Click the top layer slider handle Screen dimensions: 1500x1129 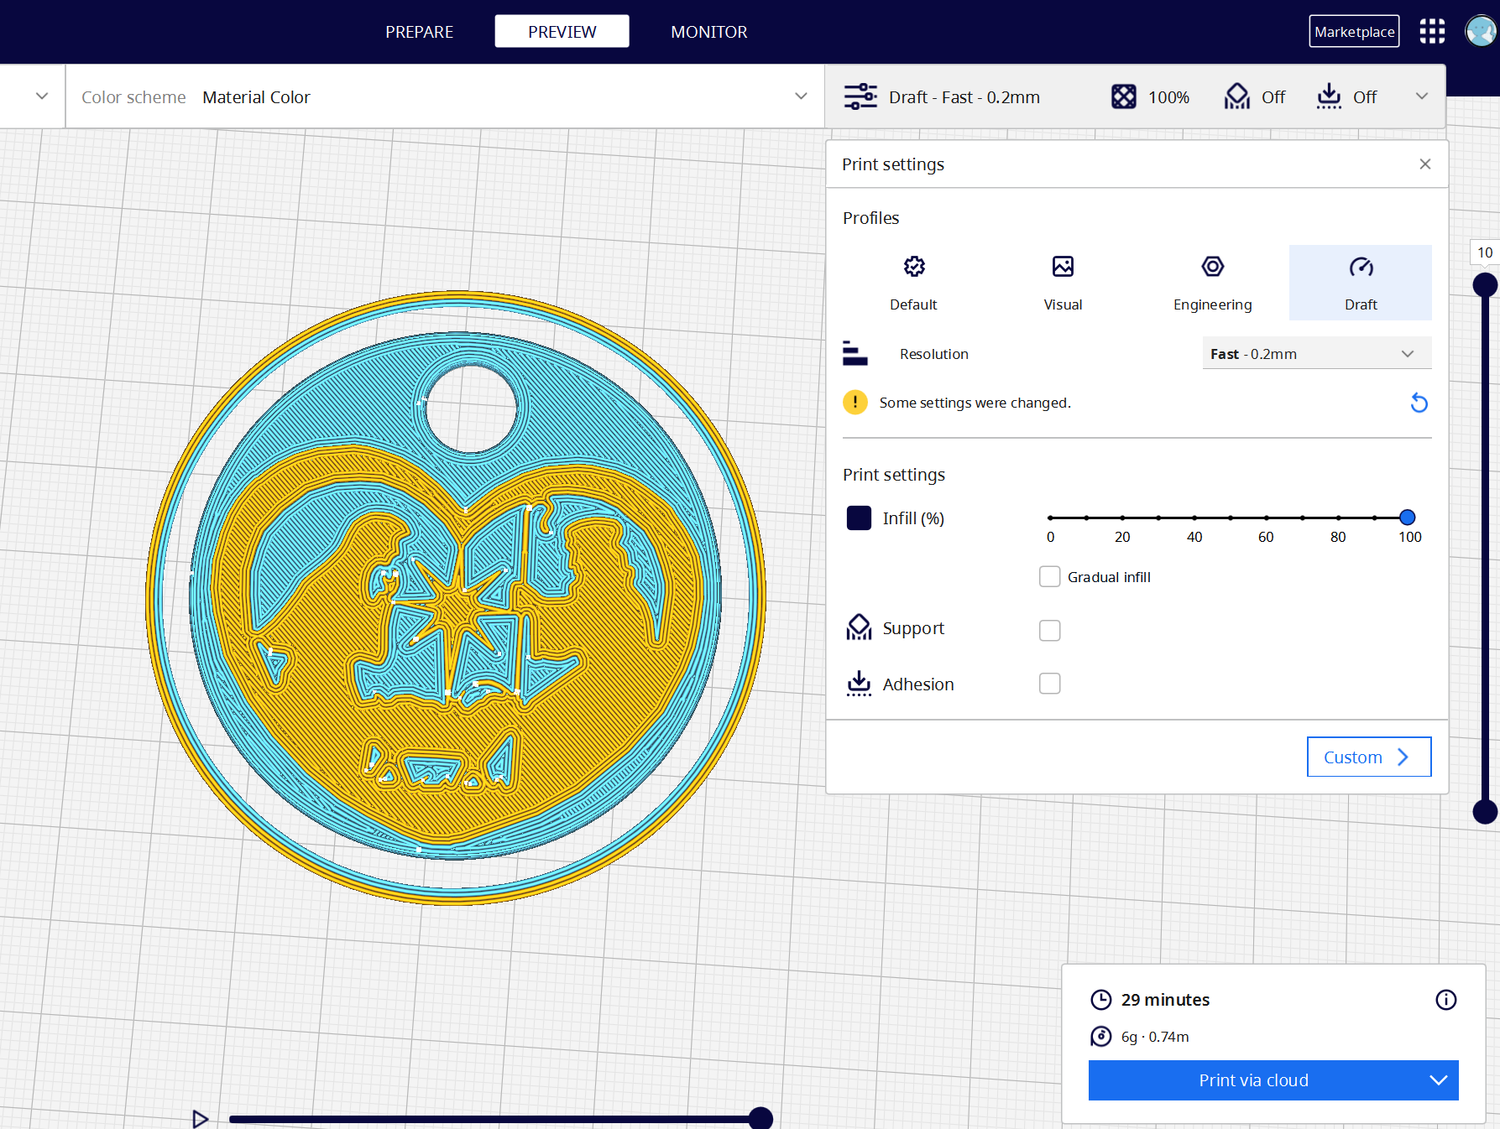tap(1485, 285)
